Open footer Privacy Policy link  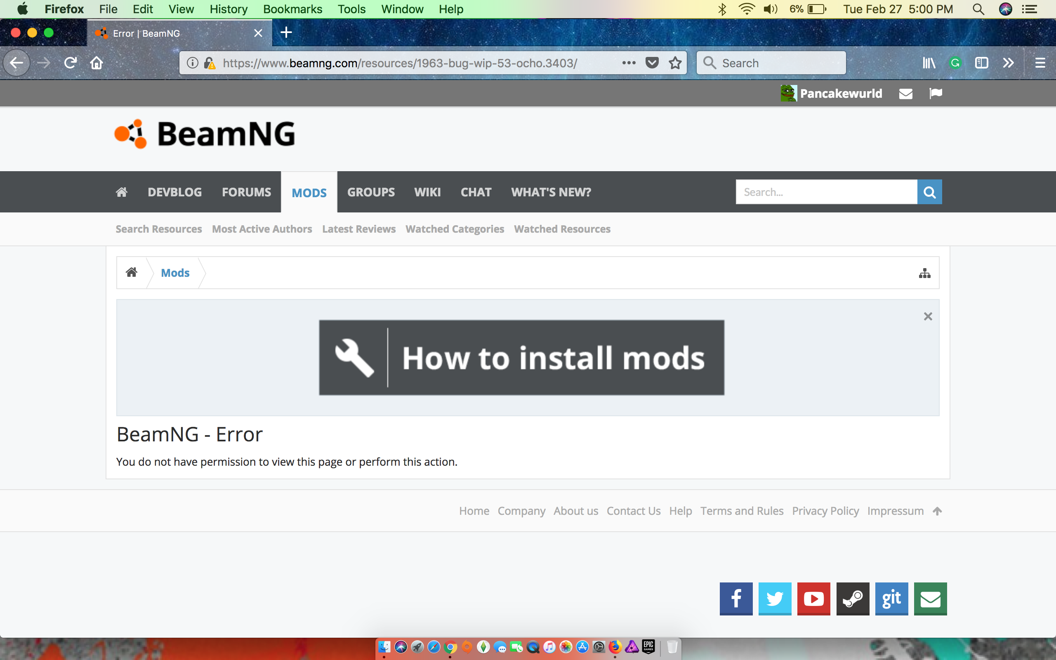[x=825, y=511]
